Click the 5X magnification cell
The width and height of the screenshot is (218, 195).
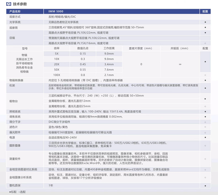pos(57,54)
